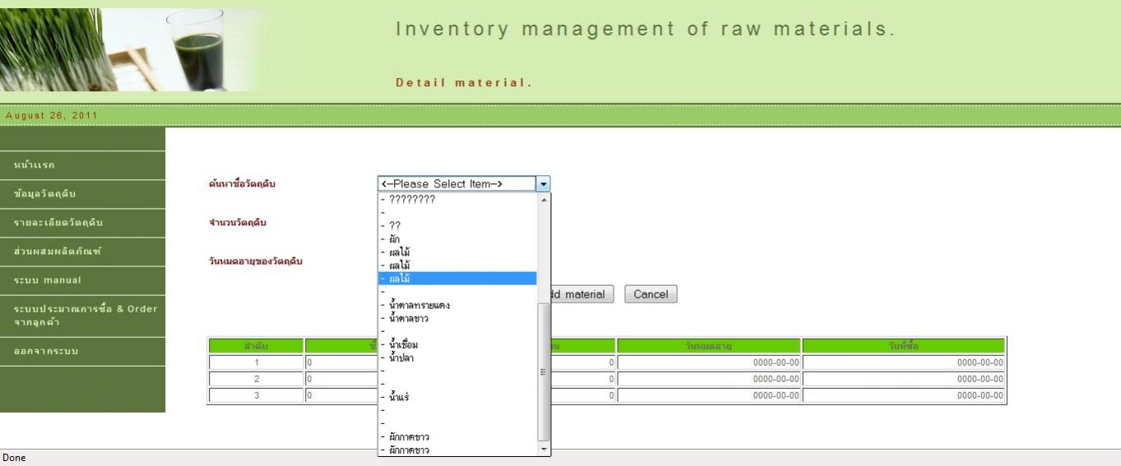The height and width of the screenshot is (466, 1121).
Task: Click the sequence cell of row 1
Action: tap(256, 362)
